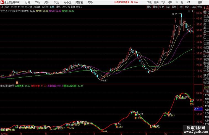This screenshot has height=135, width=209.
Task: Click the 64.60 high price label
Action: [x=174, y=14]
